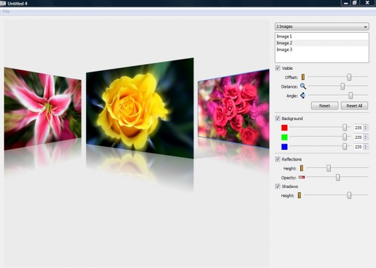Turn off the Shadows checkbox
The image size is (376, 268).
click(278, 186)
